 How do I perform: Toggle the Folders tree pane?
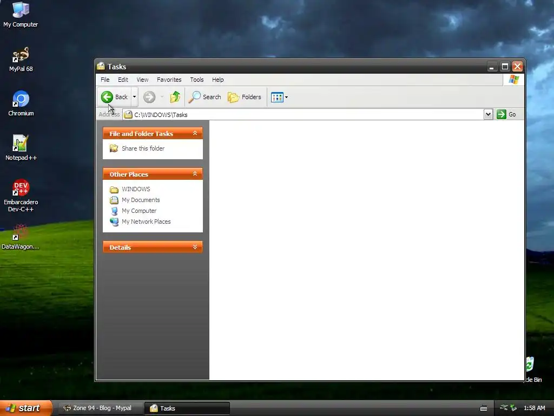tap(245, 97)
